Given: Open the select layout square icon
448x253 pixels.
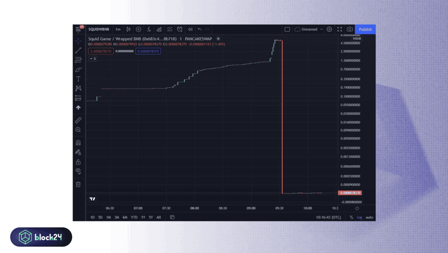Looking at the screenshot, I should [287, 29].
